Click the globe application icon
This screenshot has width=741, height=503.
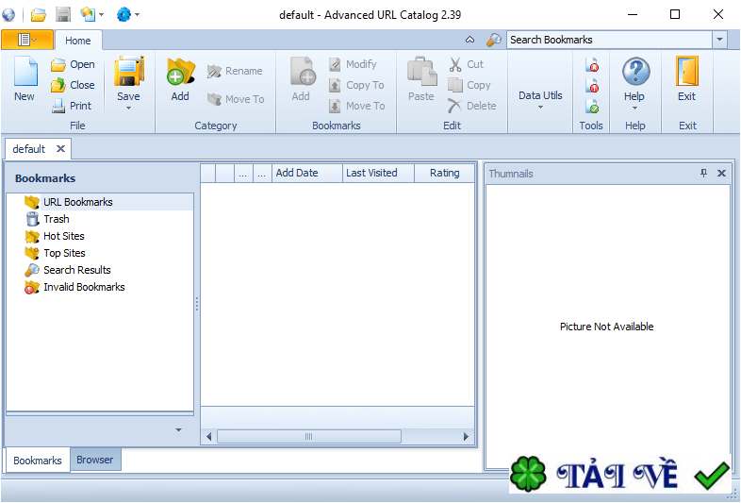click(8, 15)
